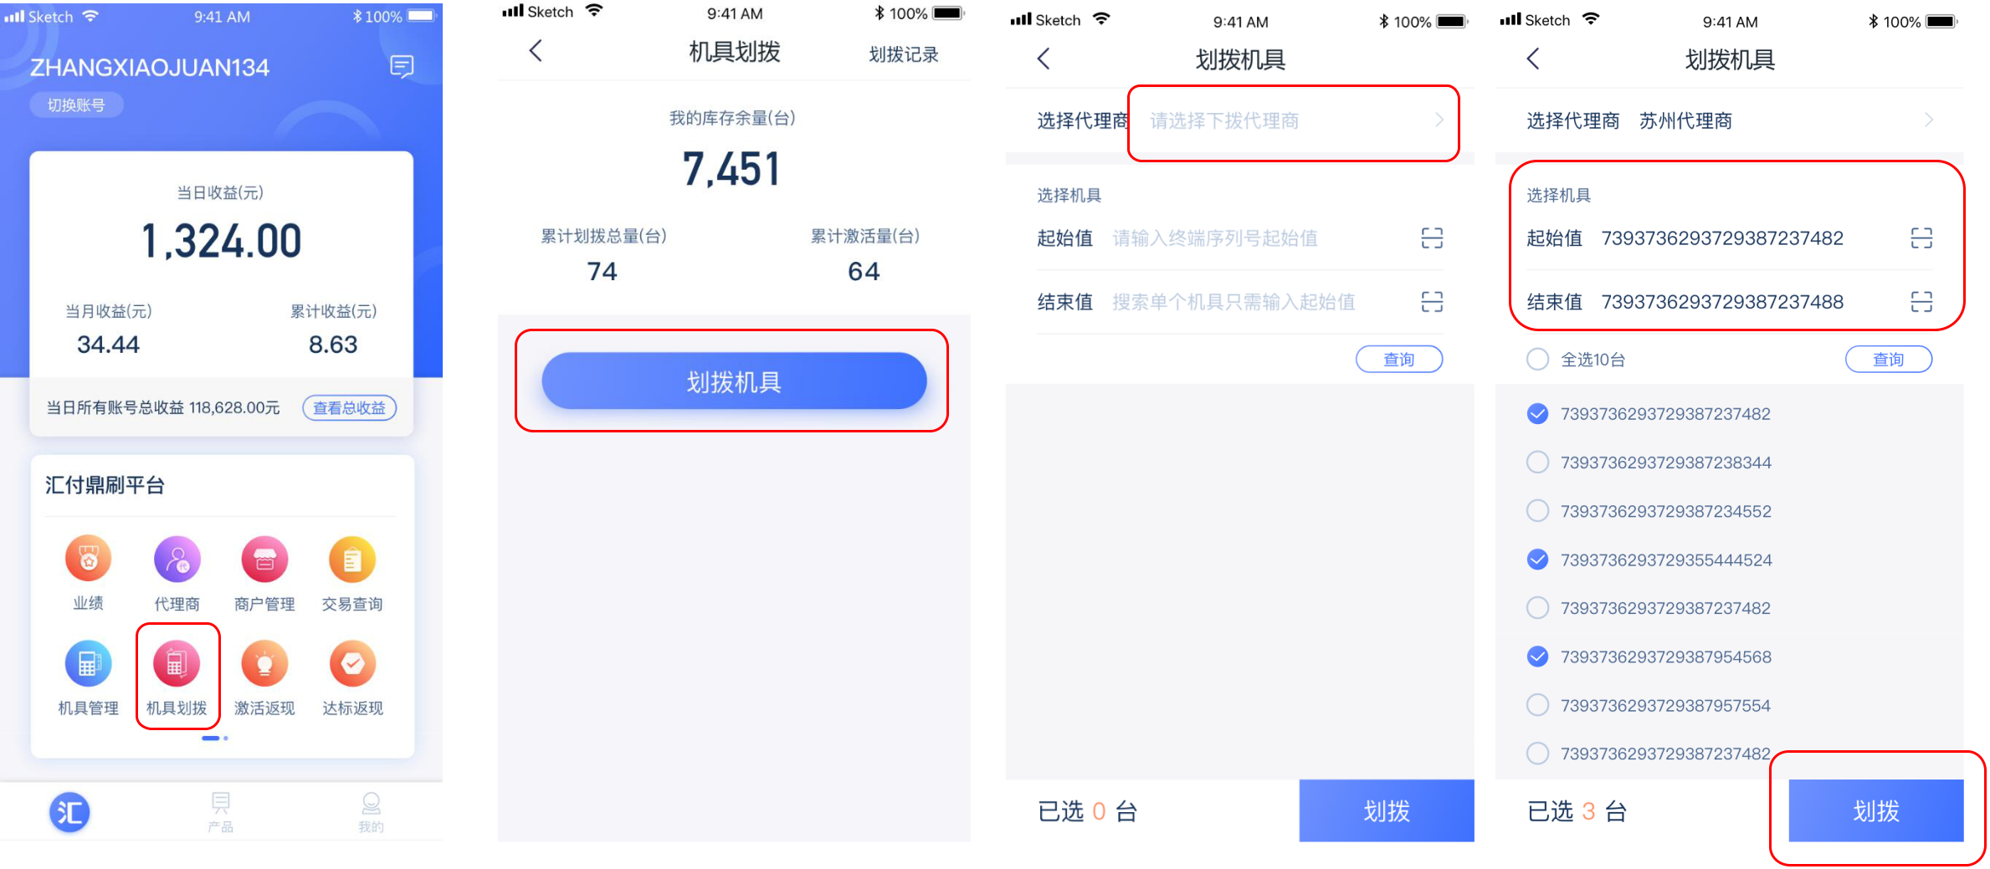This screenshot has height=869, width=1990.
Task: Toggle the 全选10台 select-all radio
Action: coord(1537,360)
